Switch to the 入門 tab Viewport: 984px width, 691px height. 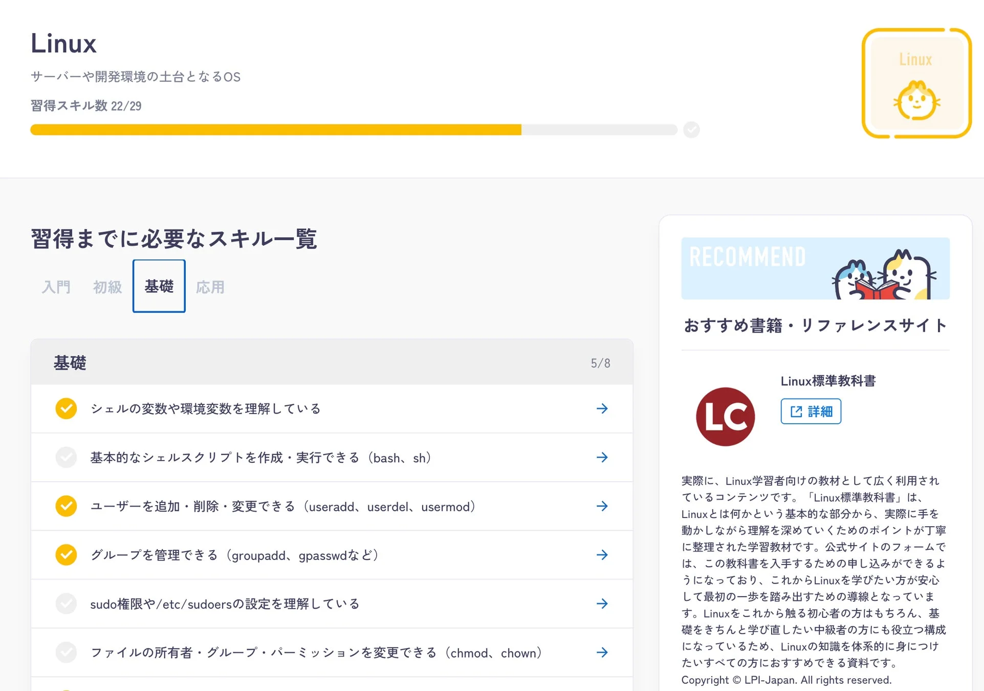[x=56, y=287]
